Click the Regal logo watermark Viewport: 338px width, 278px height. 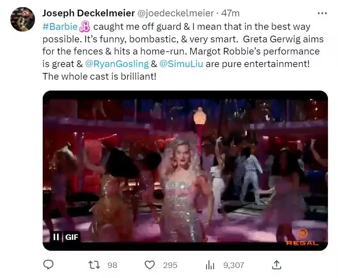(x=302, y=237)
